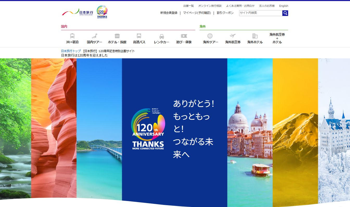Click the large 120th Anniversary THANKS logo
Screen dimensions: 350x207
pos(148,129)
